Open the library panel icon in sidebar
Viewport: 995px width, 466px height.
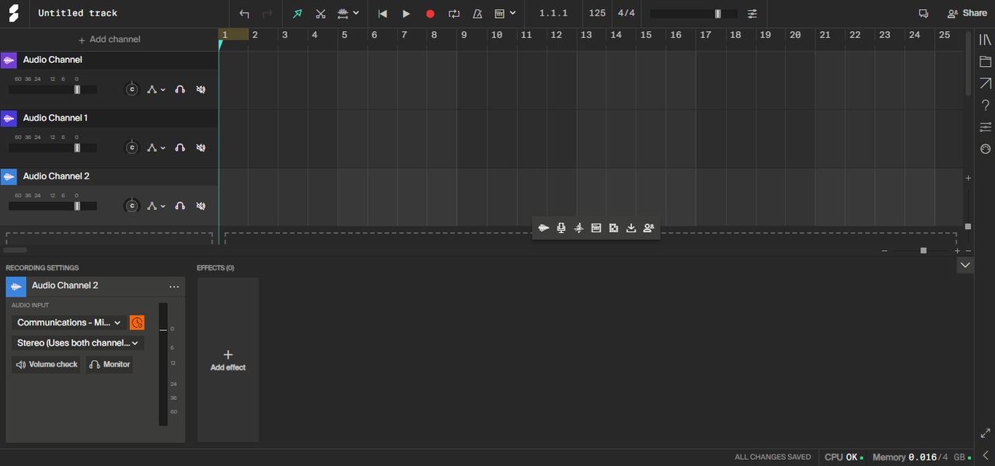985,40
